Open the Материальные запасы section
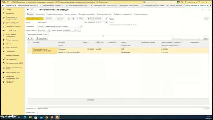Viewport: 213px width, 120px height. (x=13, y=27)
